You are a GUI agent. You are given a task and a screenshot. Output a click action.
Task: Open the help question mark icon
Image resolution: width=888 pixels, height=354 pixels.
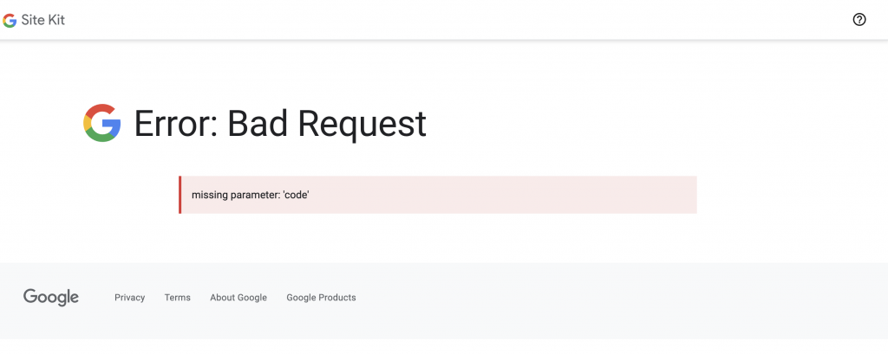point(859,20)
